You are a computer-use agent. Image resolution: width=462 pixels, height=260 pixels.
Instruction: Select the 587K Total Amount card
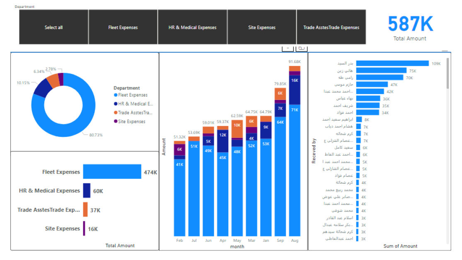click(410, 28)
